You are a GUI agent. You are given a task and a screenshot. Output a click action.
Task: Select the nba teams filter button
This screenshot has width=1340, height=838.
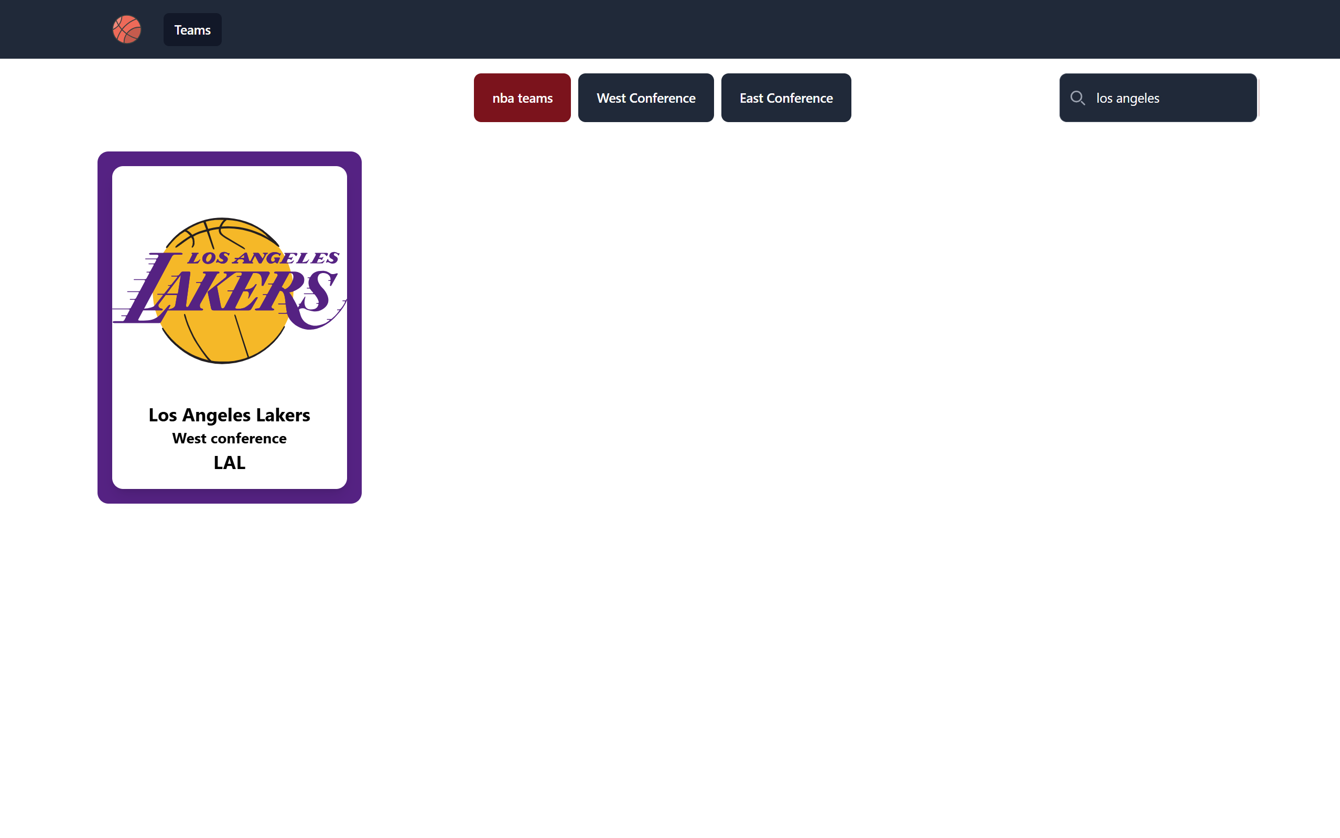coord(522,98)
